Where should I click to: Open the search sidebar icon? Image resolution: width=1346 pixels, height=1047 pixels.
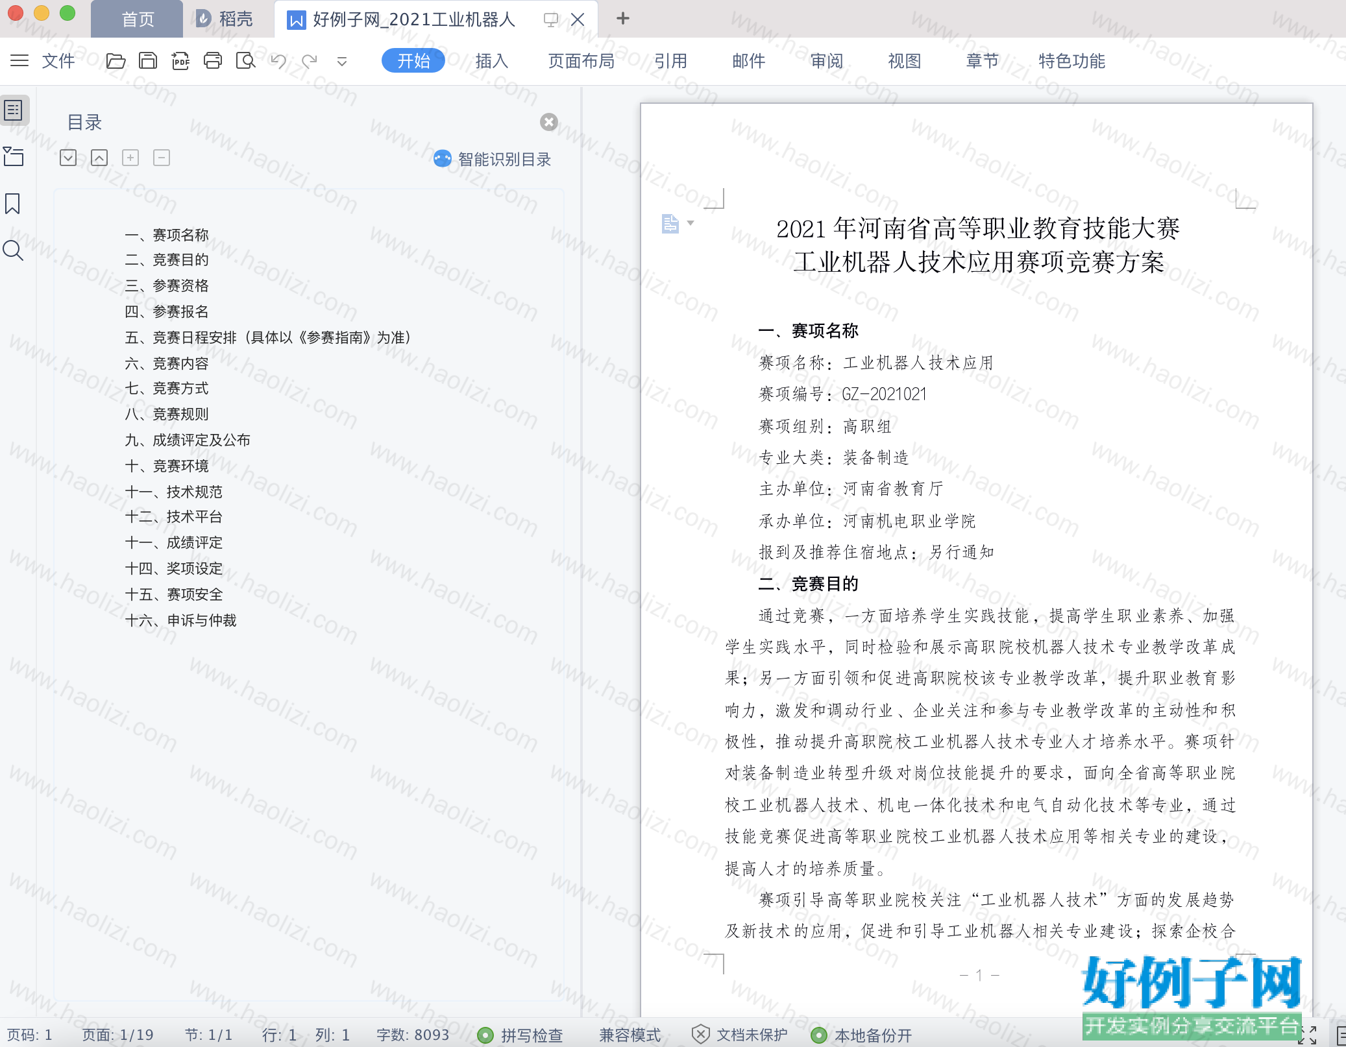click(13, 250)
